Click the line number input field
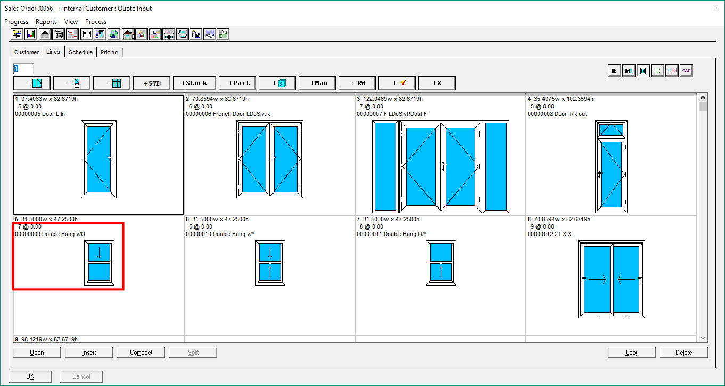The height and width of the screenshot is (386, 725). pyautogui.click(x=23, y=69)
